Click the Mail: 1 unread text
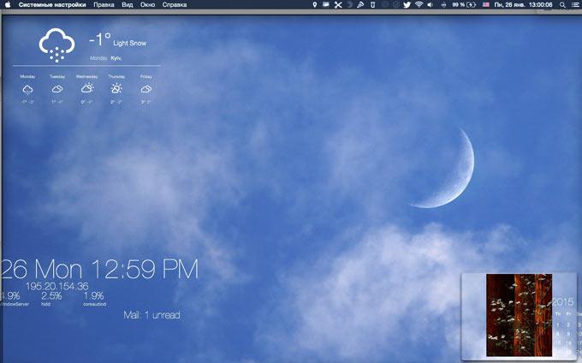Screen dimensions: 582x363 [151, 315]
